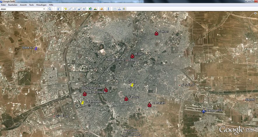Image resolution: width=258 pixels, height=137 pixels.
Task: Select the Add Path tool
Action: pos(75,9)
